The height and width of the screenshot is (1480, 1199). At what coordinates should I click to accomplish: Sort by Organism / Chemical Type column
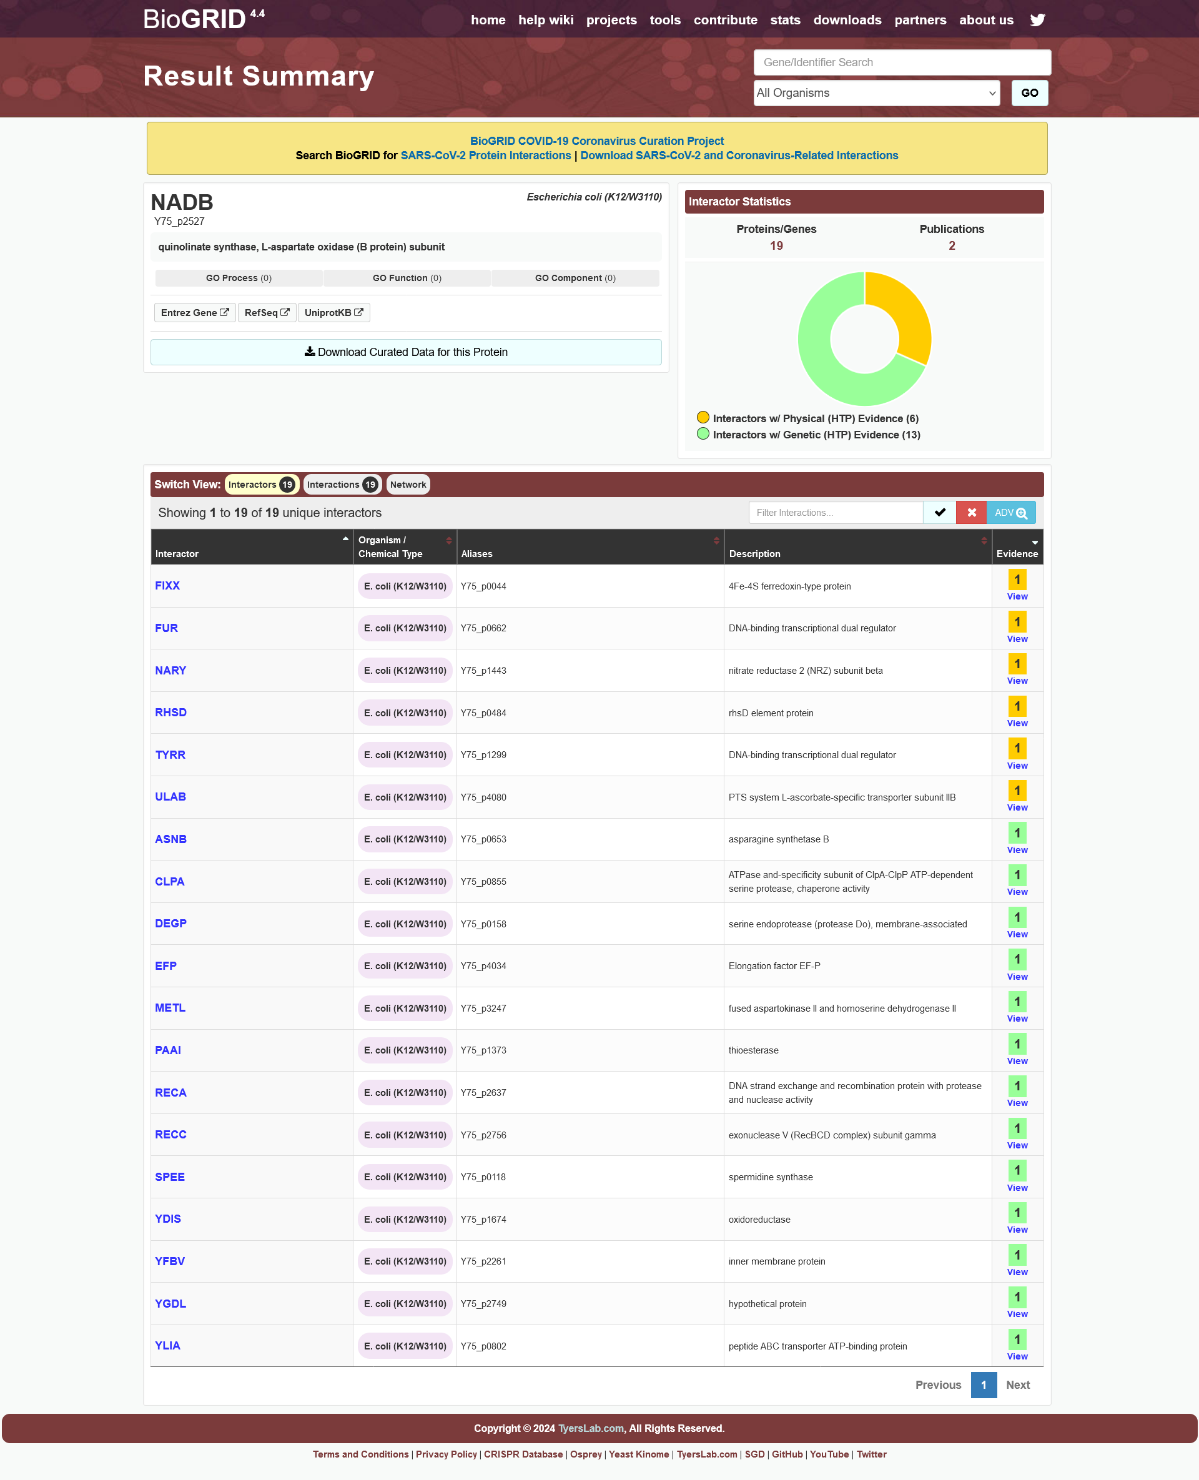point(405,547)
